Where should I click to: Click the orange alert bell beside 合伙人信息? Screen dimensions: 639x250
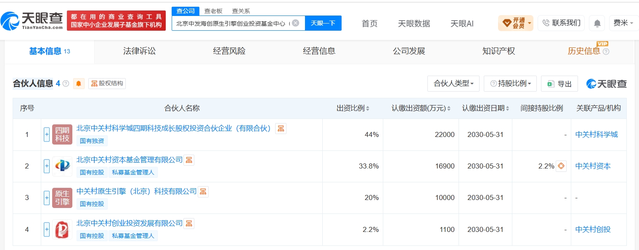79,84
